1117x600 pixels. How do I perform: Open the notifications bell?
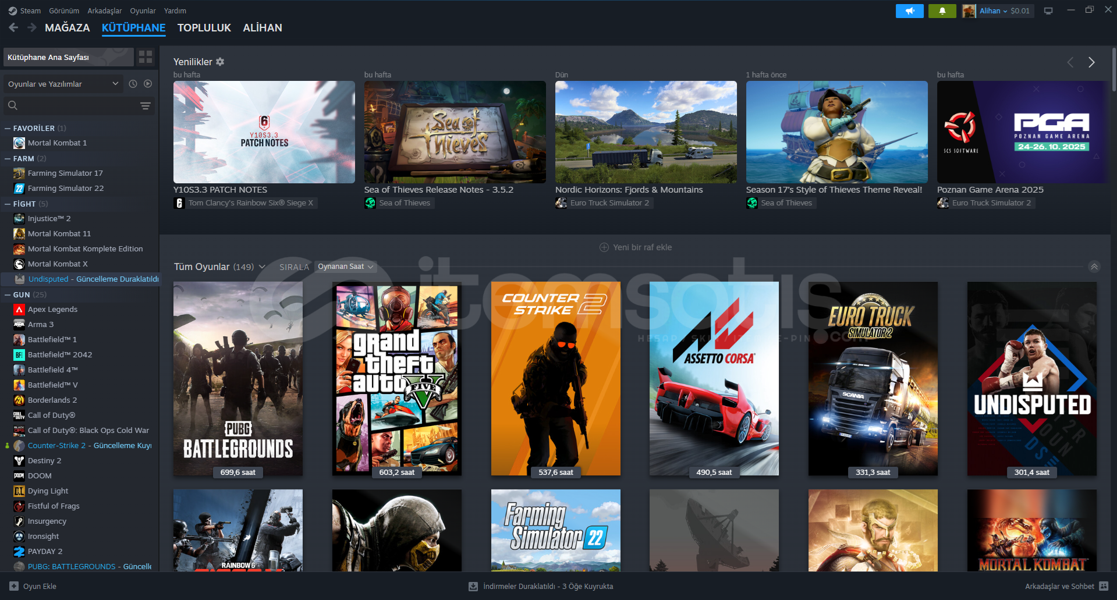tap(942, 11)
